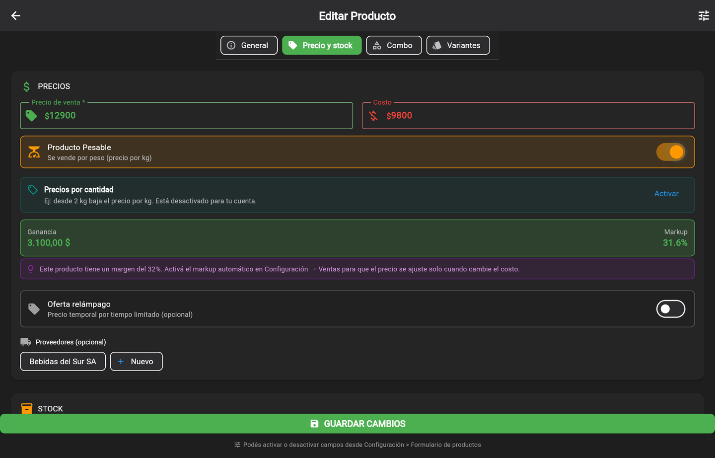Turn off the Producto Pesable switch
The width and height of the screenshot is (715, 458).
(x=671, y=152)
